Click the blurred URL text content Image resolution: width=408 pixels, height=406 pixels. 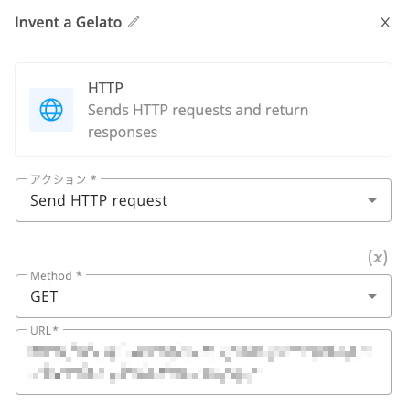199,362
